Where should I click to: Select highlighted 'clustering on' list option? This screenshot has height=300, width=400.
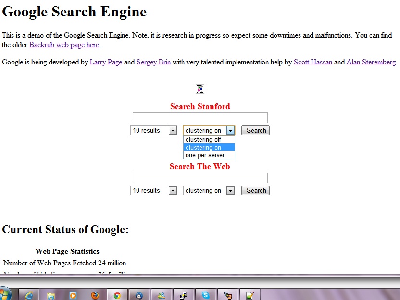point(209,147)
